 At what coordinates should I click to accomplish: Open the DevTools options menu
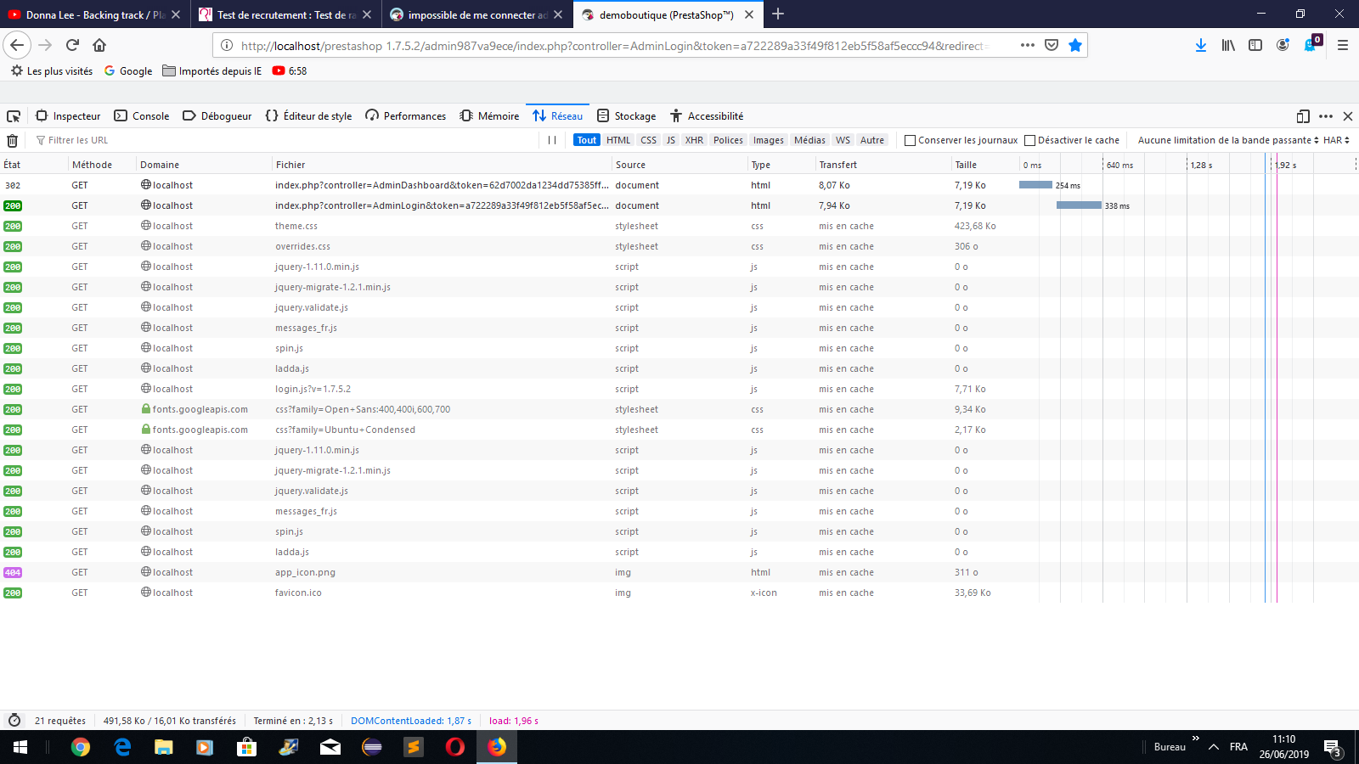tap(1326, 116)
